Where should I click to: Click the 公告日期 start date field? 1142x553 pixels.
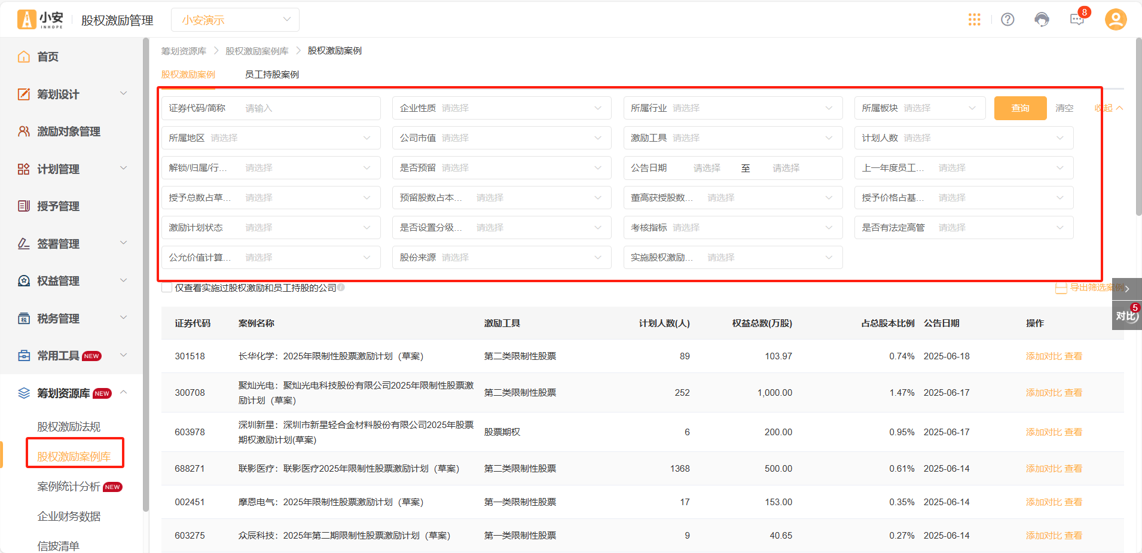[707, 168]
